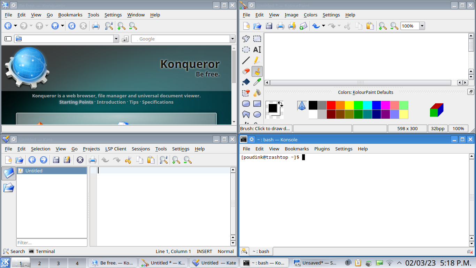Viewport: 476px width, 268px height.
Task: Click the Stop loading icon in Konqueror
Action: [x=83, y=26]
